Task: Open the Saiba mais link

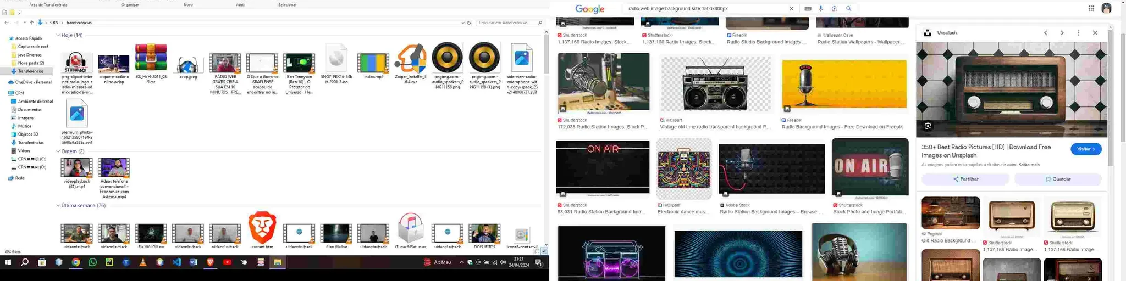Action: tap(1029, 165)
